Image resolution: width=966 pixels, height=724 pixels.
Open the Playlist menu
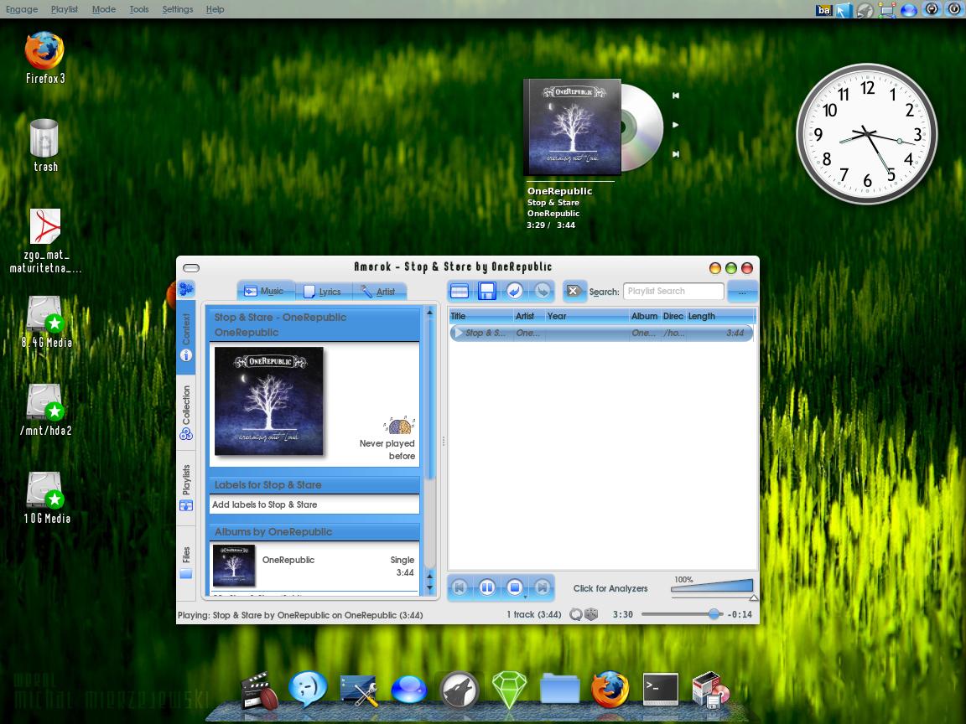tap(64, 9)
